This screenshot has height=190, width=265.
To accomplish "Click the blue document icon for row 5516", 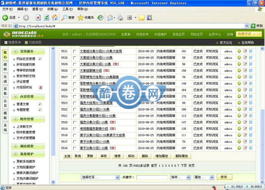I will 251,148.
